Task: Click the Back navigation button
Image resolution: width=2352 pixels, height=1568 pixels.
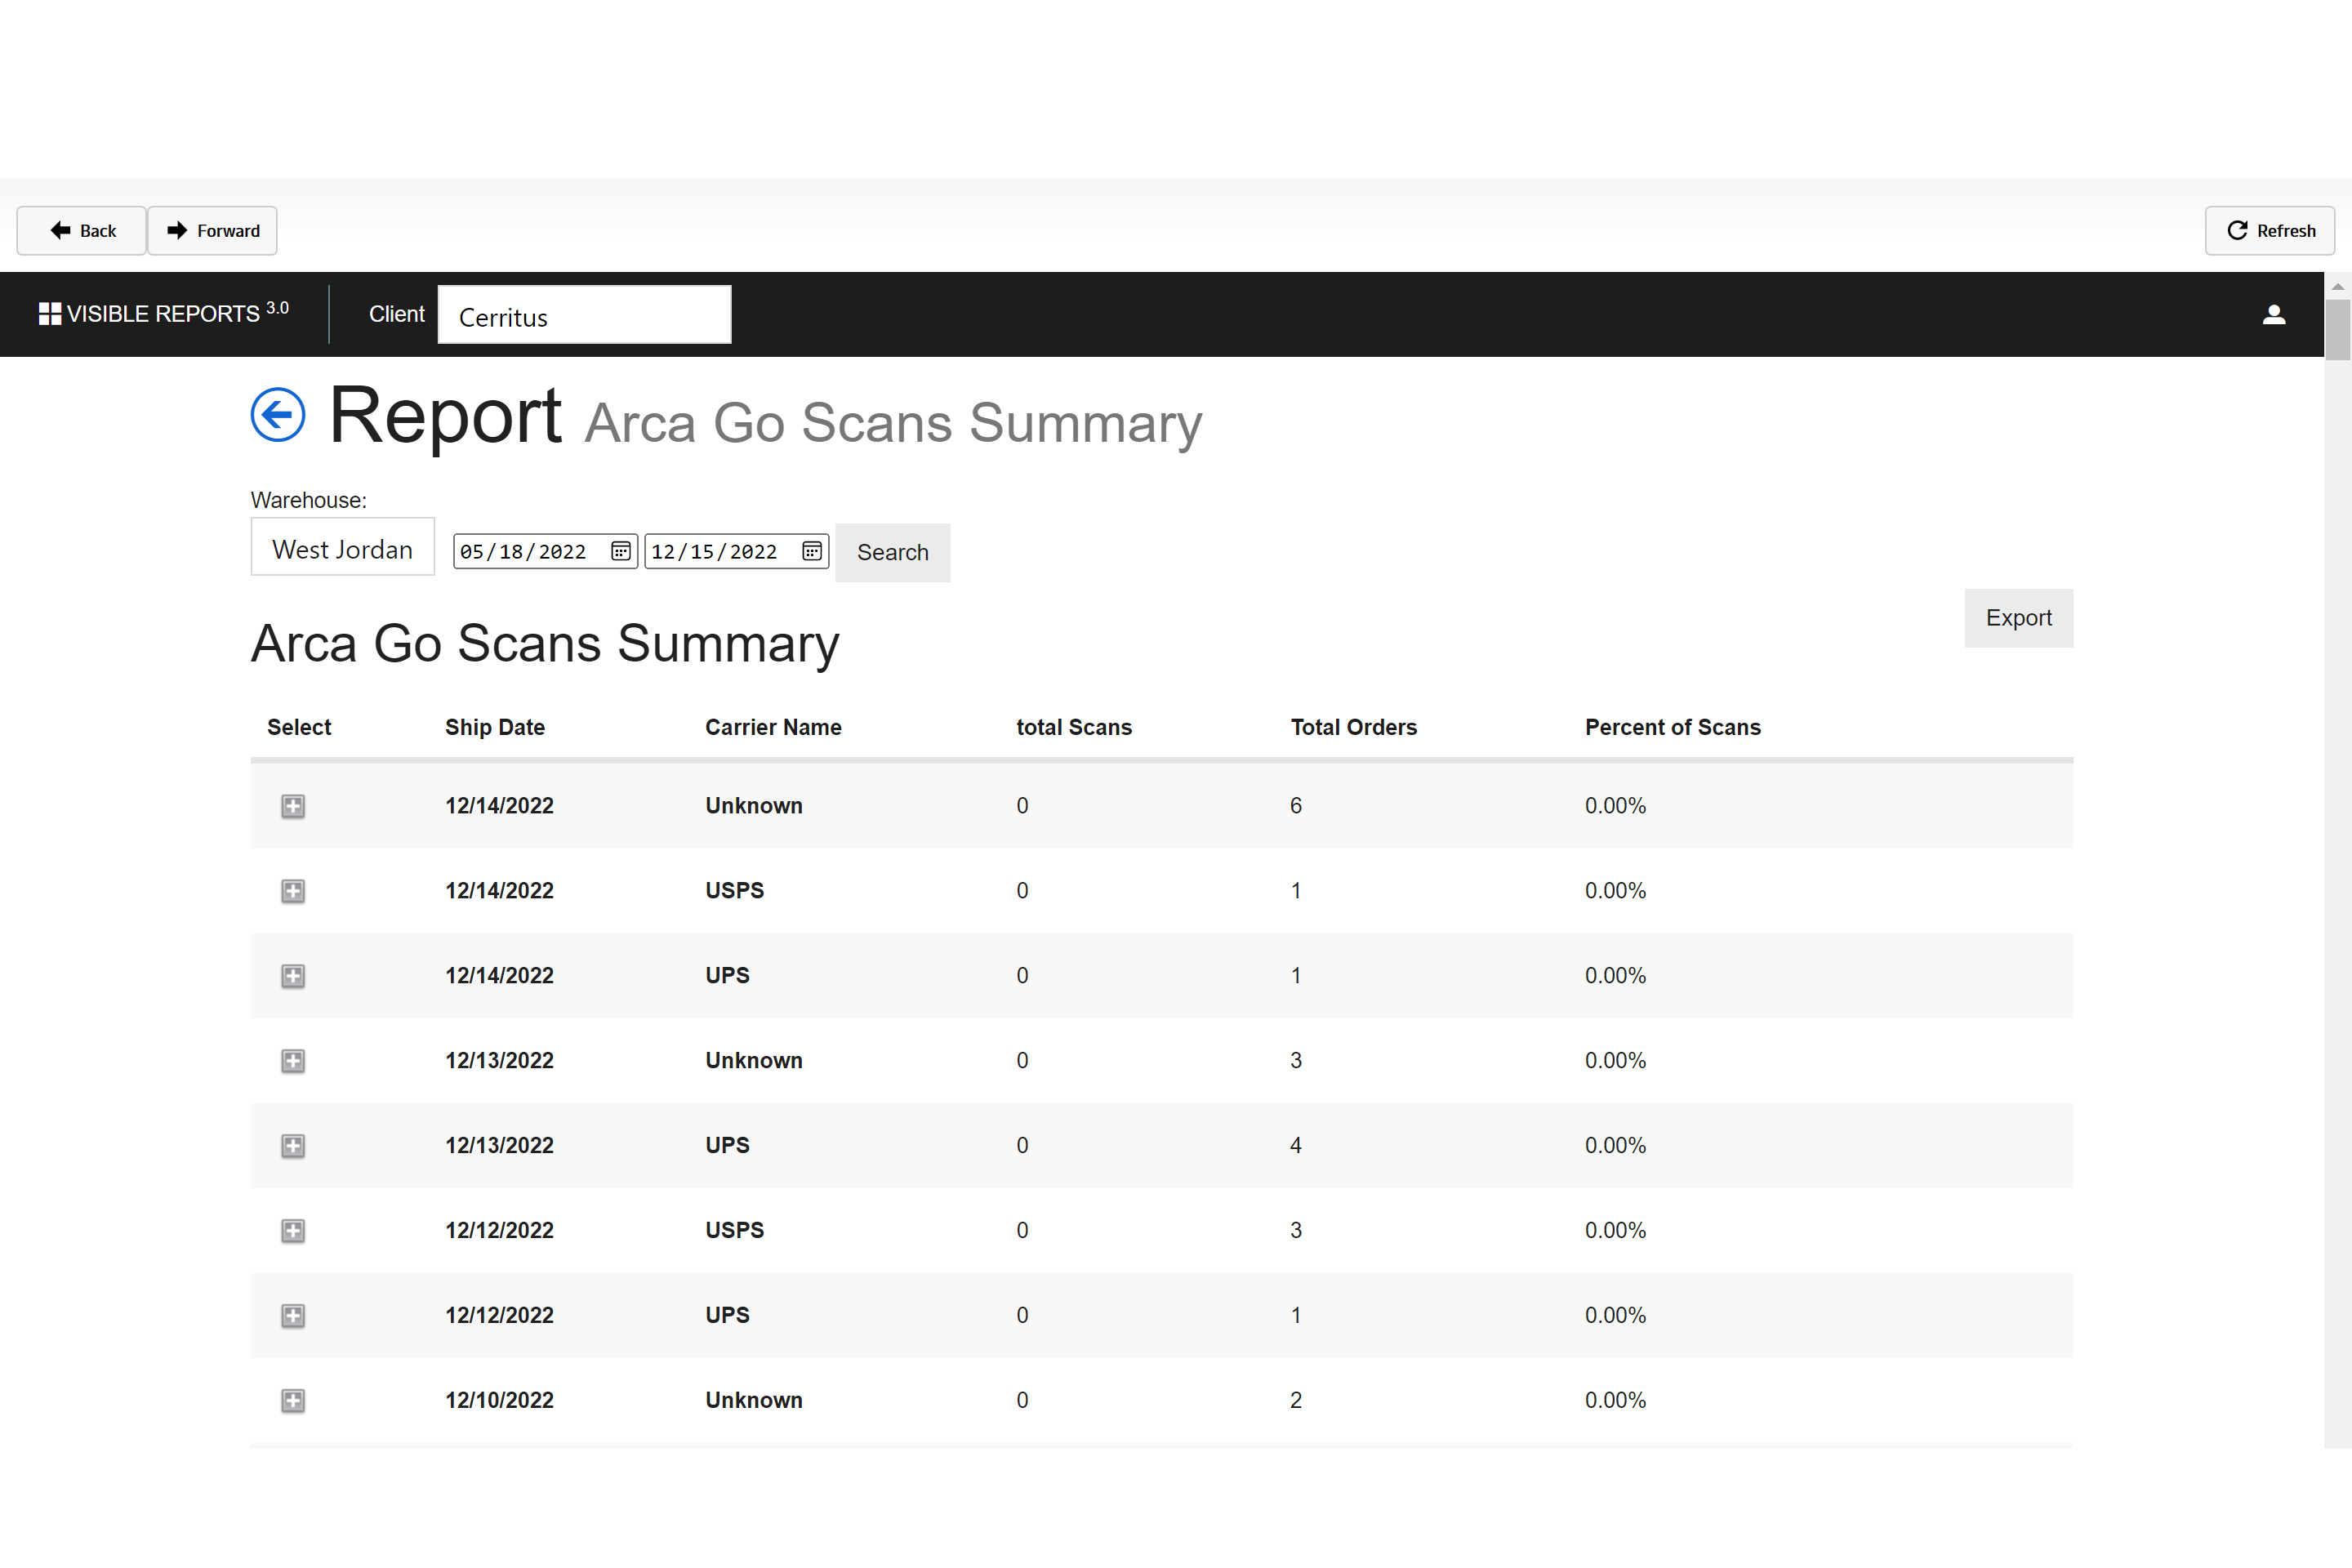Action: [x=82, y=231]
